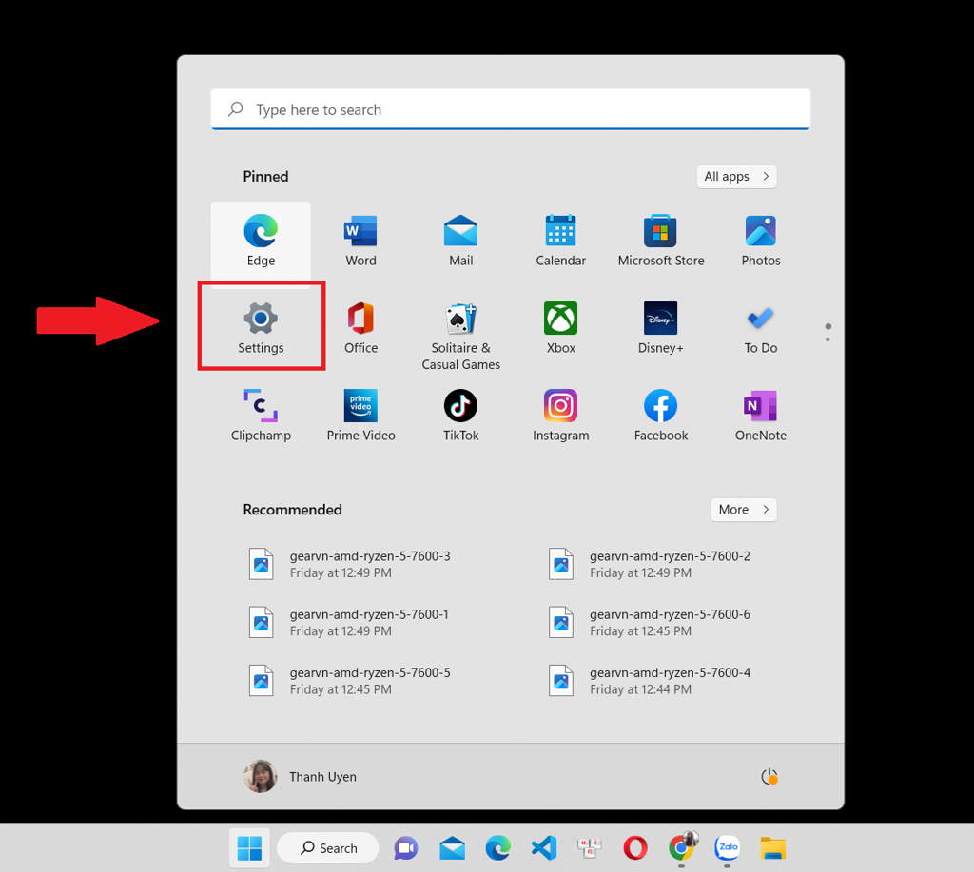974x872 pixels.
Task: Launch the Office app
Action: coord(360,327)
